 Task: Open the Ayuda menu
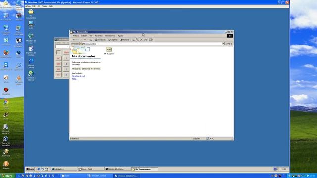[121, 36]
